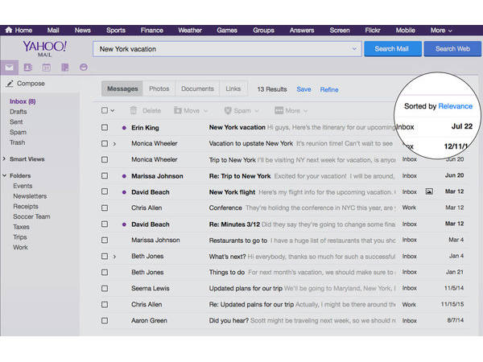The image size is (483, 362).
Task: Tick the select-all checkbox in toolbar
Action: [105, 110]
